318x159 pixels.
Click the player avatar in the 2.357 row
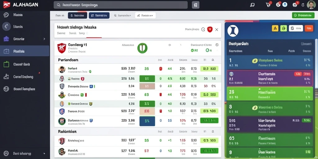(x=62, y=70)
